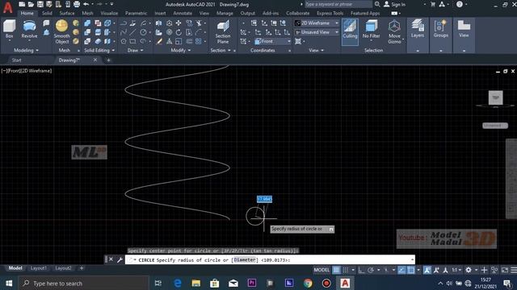The height and width of the screenshot is (290, 517).
Task: Click the Smooth Object mesh tool
Action: click(x=61, y=31)
